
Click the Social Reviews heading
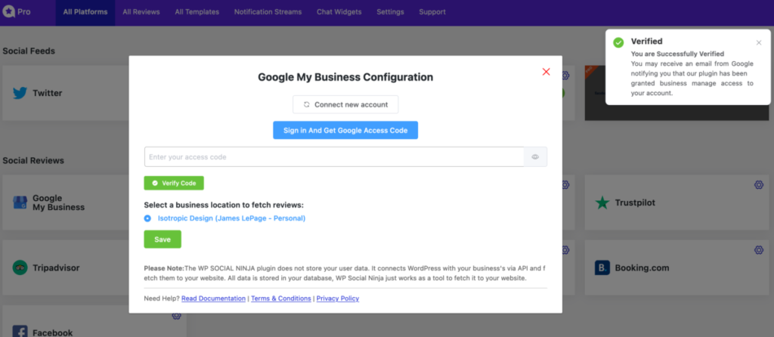pos(33,160)
